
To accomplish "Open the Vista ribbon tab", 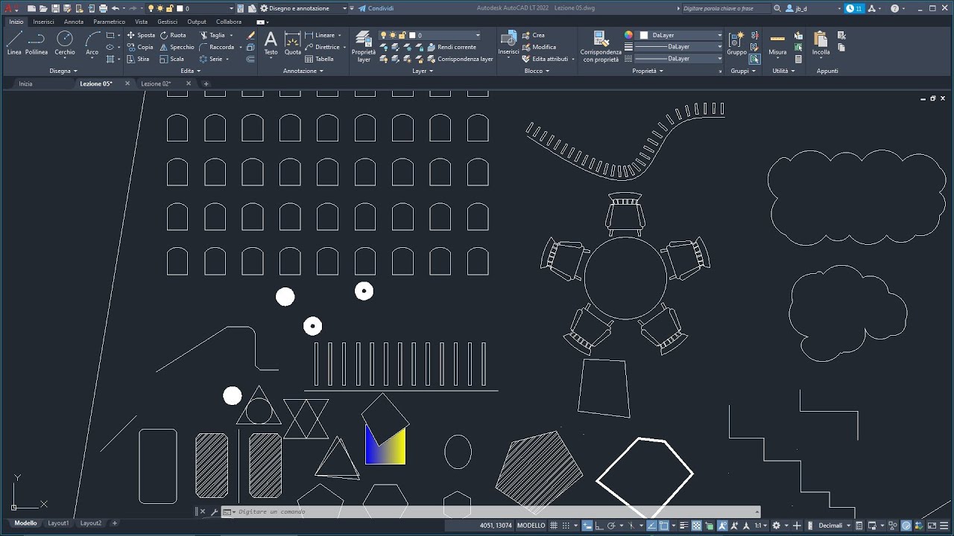I will click(x=141, y=22).
